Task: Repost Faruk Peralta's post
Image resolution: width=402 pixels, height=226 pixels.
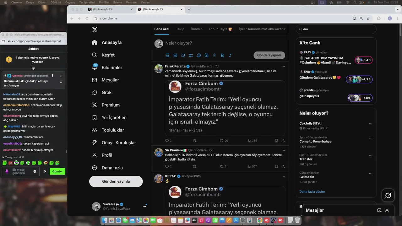Action: (194, 141)
